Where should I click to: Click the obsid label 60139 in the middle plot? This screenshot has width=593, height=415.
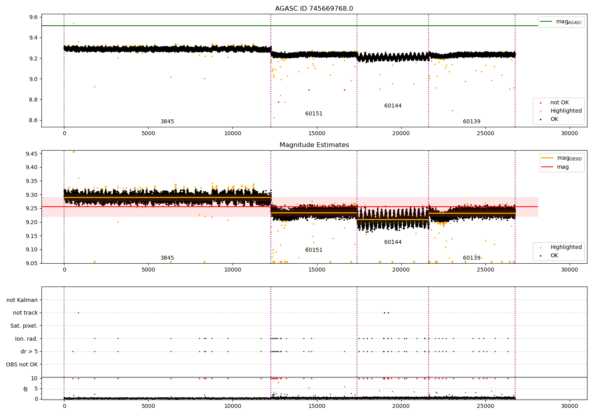[472, 258]
